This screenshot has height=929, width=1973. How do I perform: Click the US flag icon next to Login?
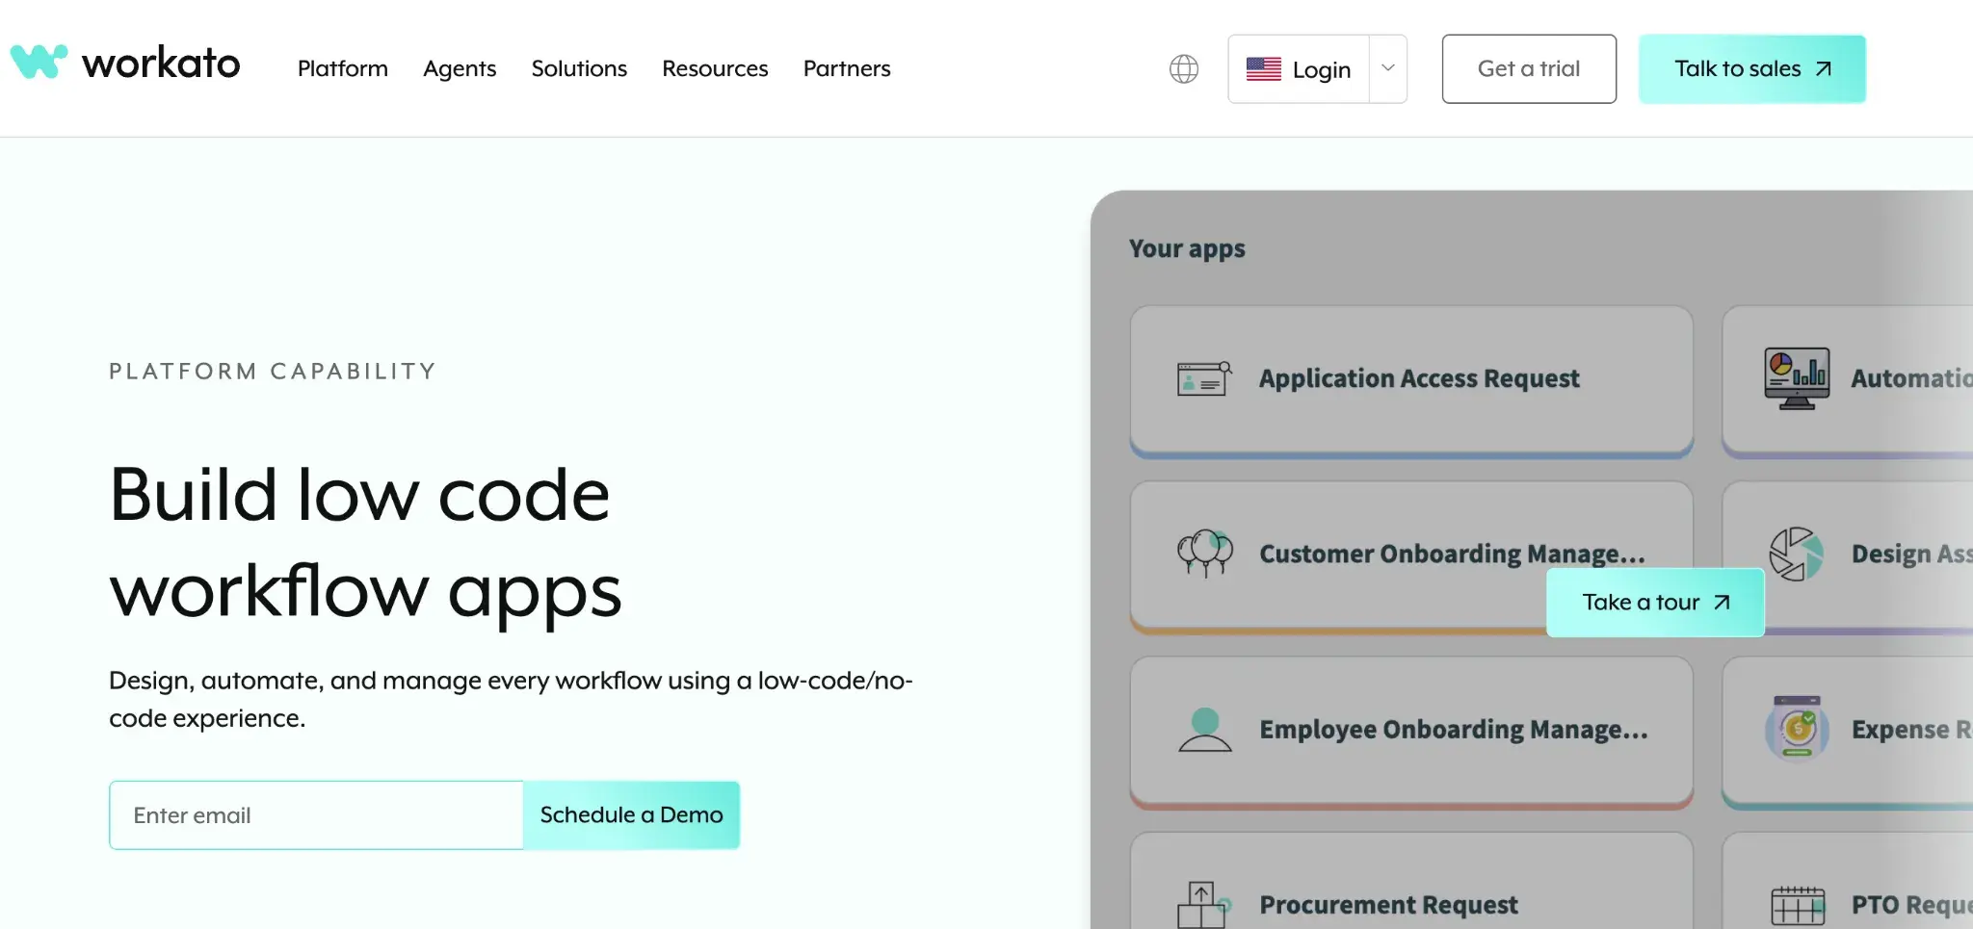(1262, 68)
